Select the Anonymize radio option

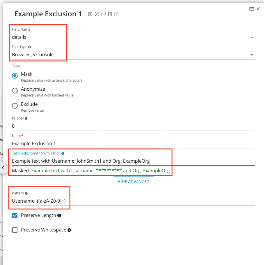[x=15, y=91]
